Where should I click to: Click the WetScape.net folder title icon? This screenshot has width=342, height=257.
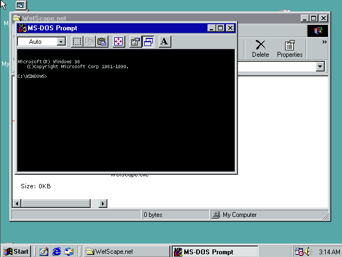(17, 18)
